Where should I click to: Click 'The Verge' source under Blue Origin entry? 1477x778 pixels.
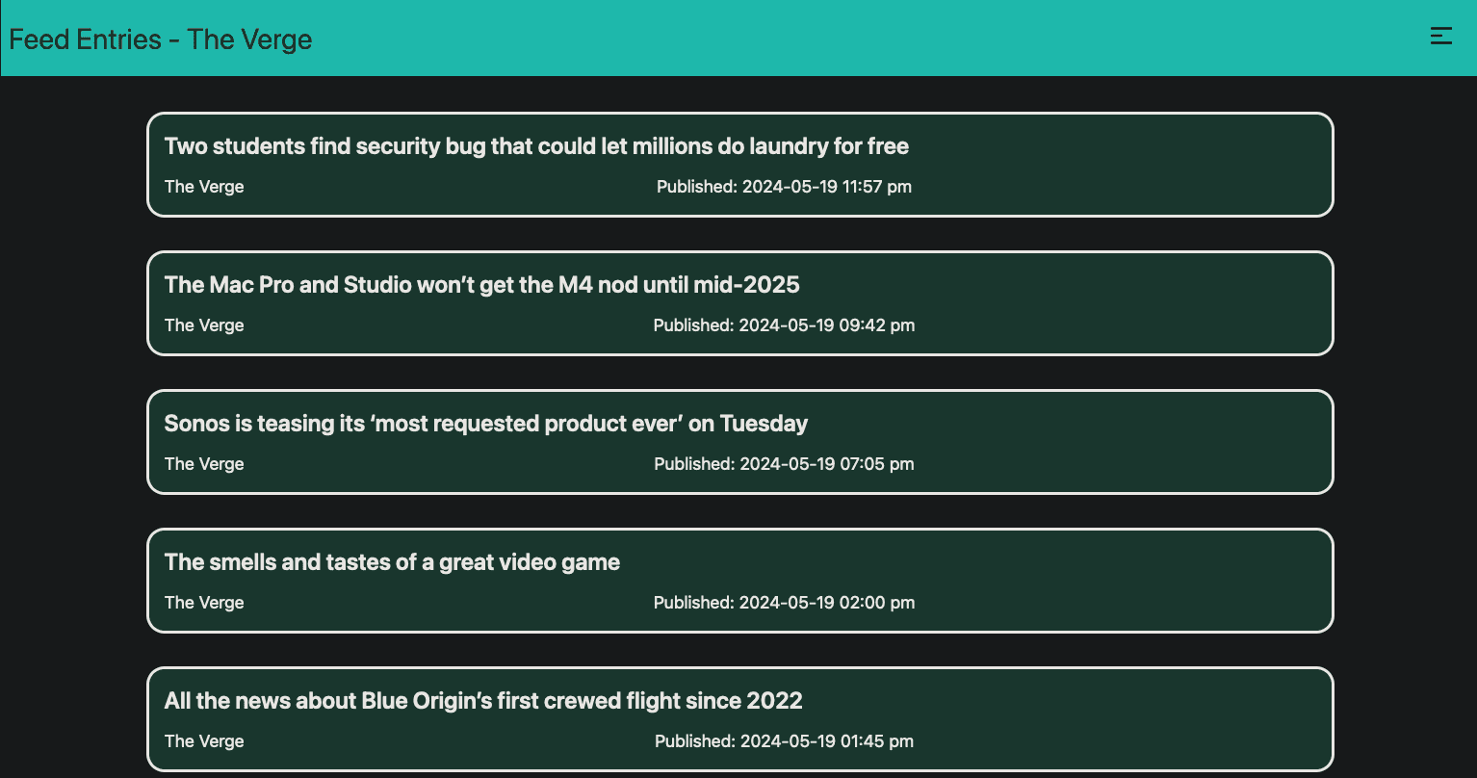pyautogui.click(x=204, y=741)
